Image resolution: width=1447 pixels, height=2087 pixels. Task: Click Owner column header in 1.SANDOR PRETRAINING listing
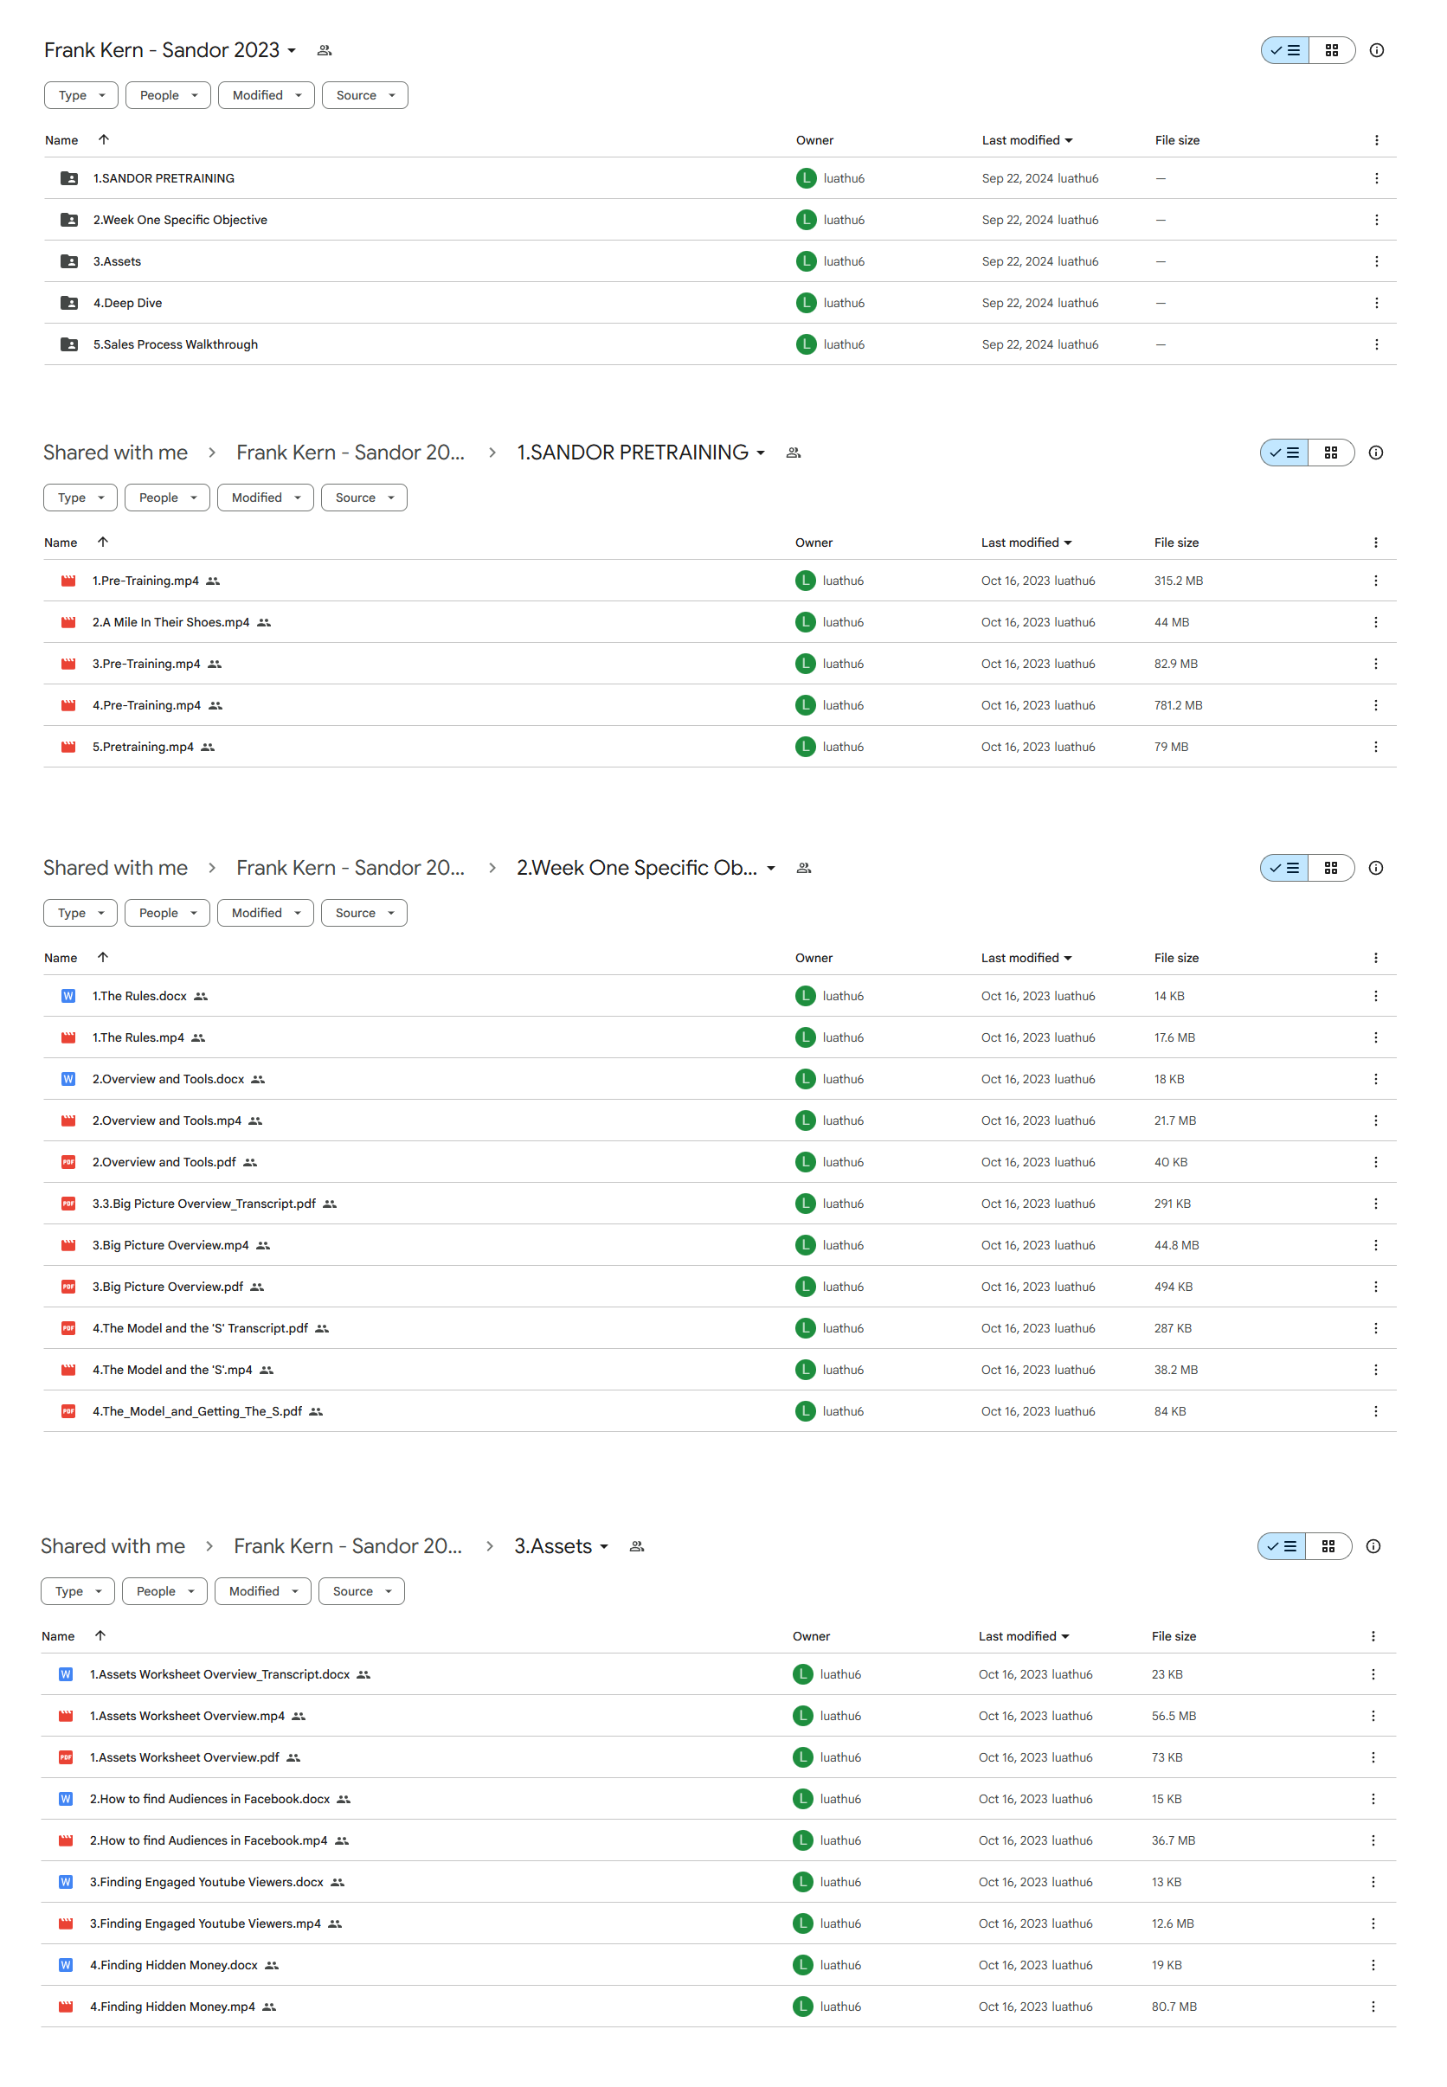point(814,543)
